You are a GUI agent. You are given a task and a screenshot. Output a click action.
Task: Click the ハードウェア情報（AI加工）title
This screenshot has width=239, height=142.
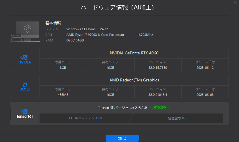click(x=117, y=7)
